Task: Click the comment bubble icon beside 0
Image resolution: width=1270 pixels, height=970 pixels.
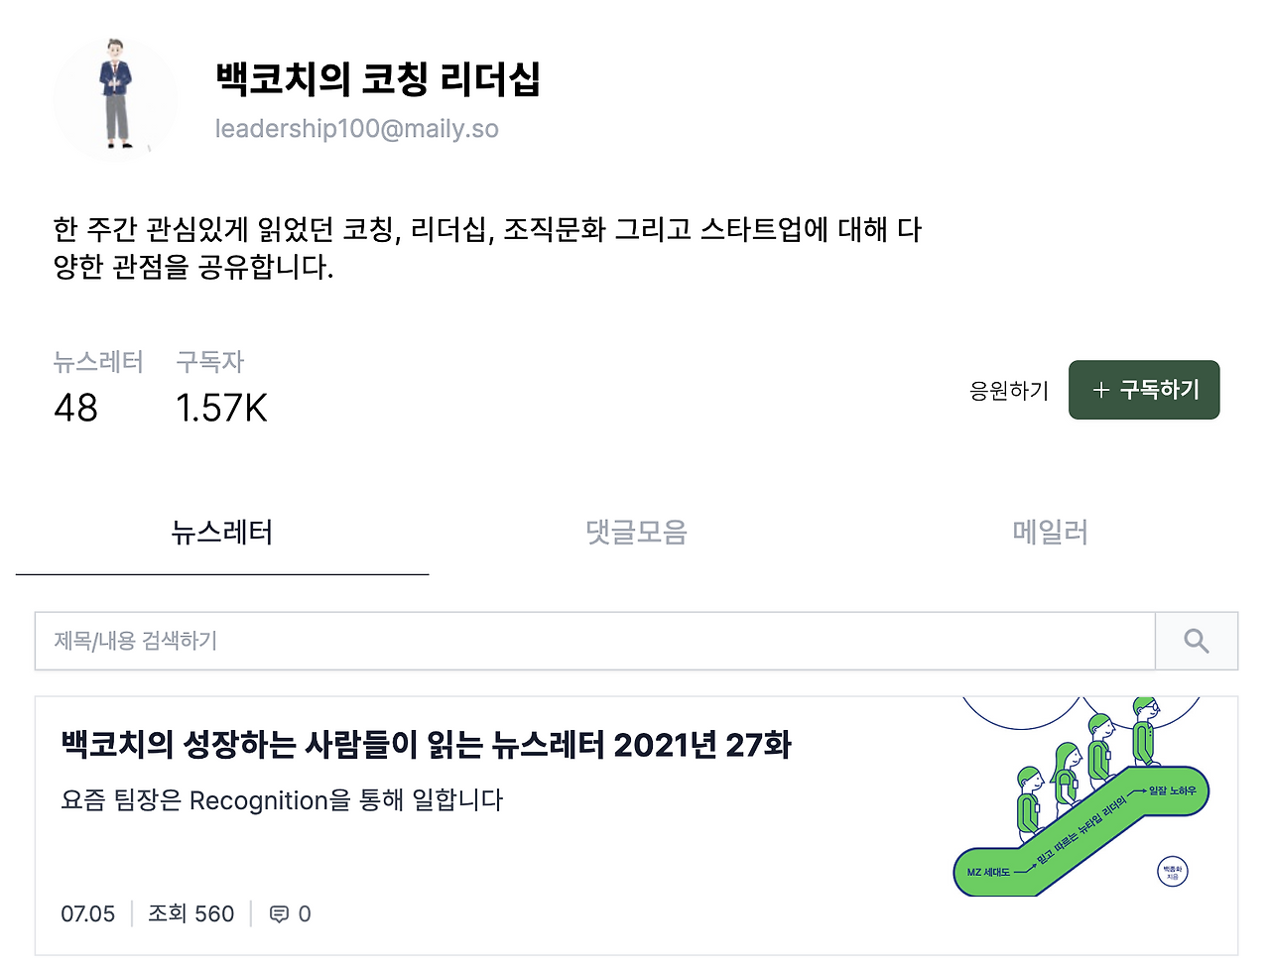Action: (x=279, y=914)
